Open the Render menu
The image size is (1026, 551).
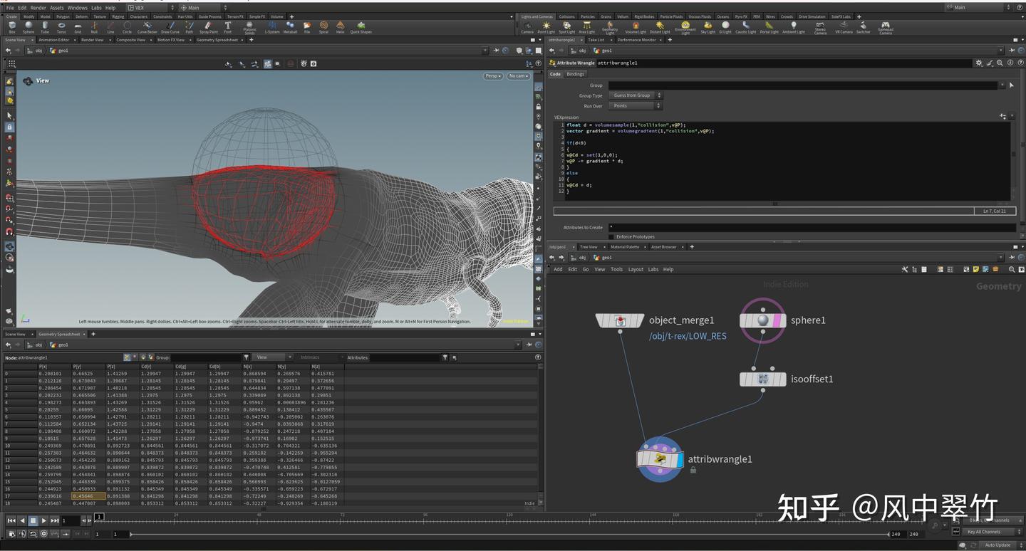(x=38, y=8)
